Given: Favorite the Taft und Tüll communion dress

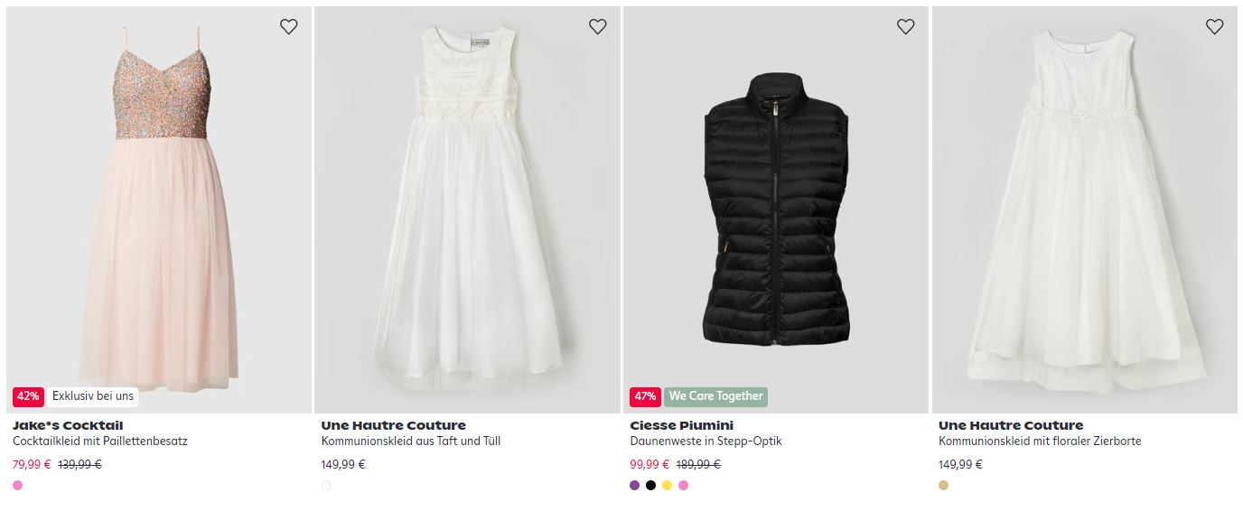Looking at the screenshot, I should pyautogui.click(x=597, y=27).
